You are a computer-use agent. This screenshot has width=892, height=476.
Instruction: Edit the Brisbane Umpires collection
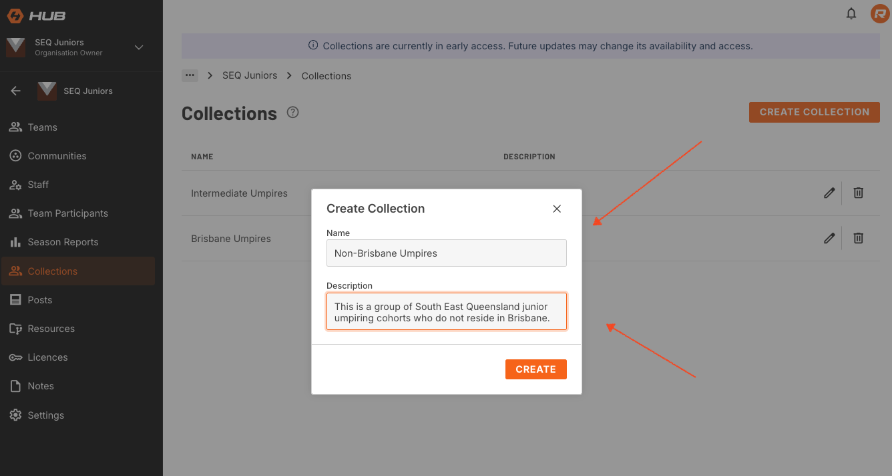pyautogui.click(x=829, y=239)
